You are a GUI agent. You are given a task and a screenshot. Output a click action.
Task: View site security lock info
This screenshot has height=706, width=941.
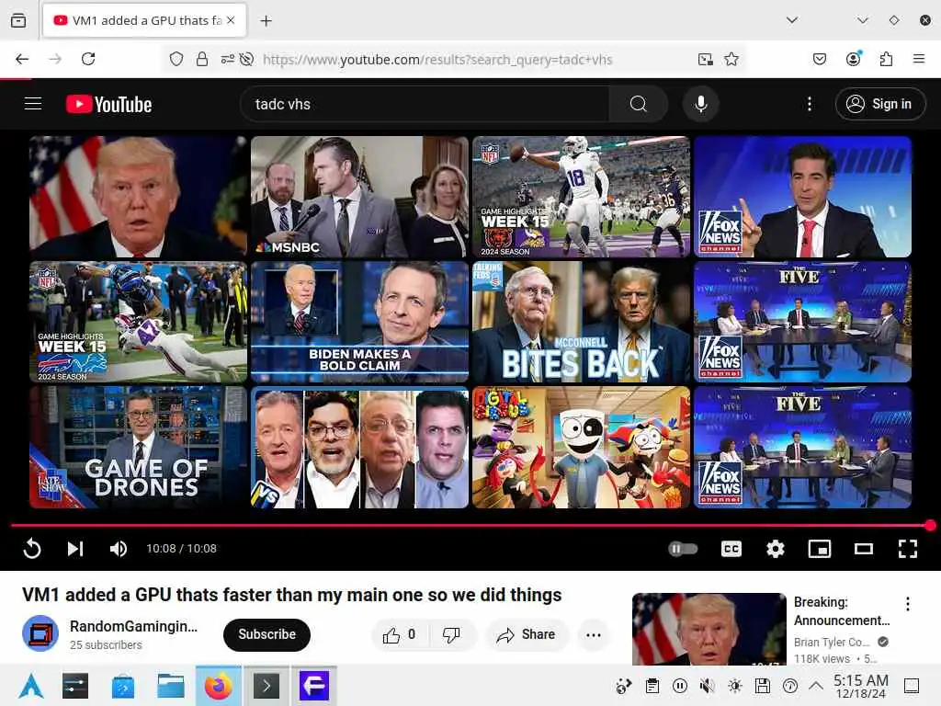click(x=202, y=59)
